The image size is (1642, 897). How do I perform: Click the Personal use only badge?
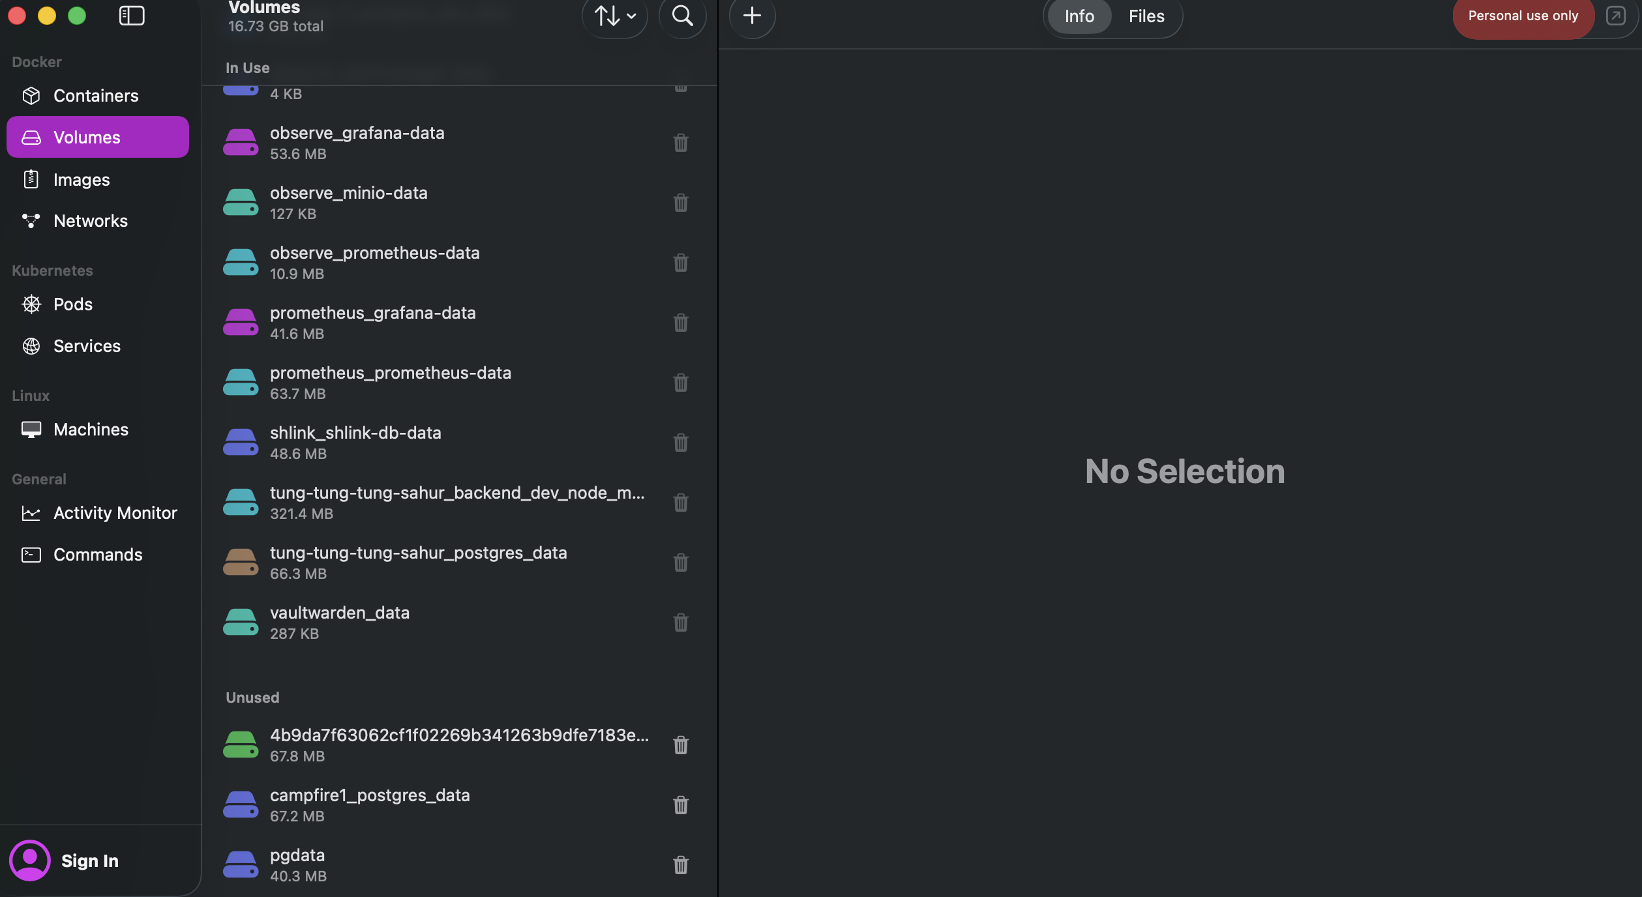coord(1523,16)
